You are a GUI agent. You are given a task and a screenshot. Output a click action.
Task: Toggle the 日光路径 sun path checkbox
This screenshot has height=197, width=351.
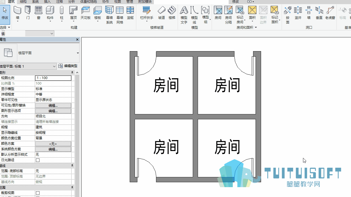pyautogui.click(x=38, y=160)
